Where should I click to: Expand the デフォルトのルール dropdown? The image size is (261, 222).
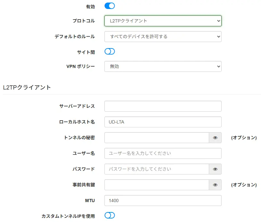(163, 37)
